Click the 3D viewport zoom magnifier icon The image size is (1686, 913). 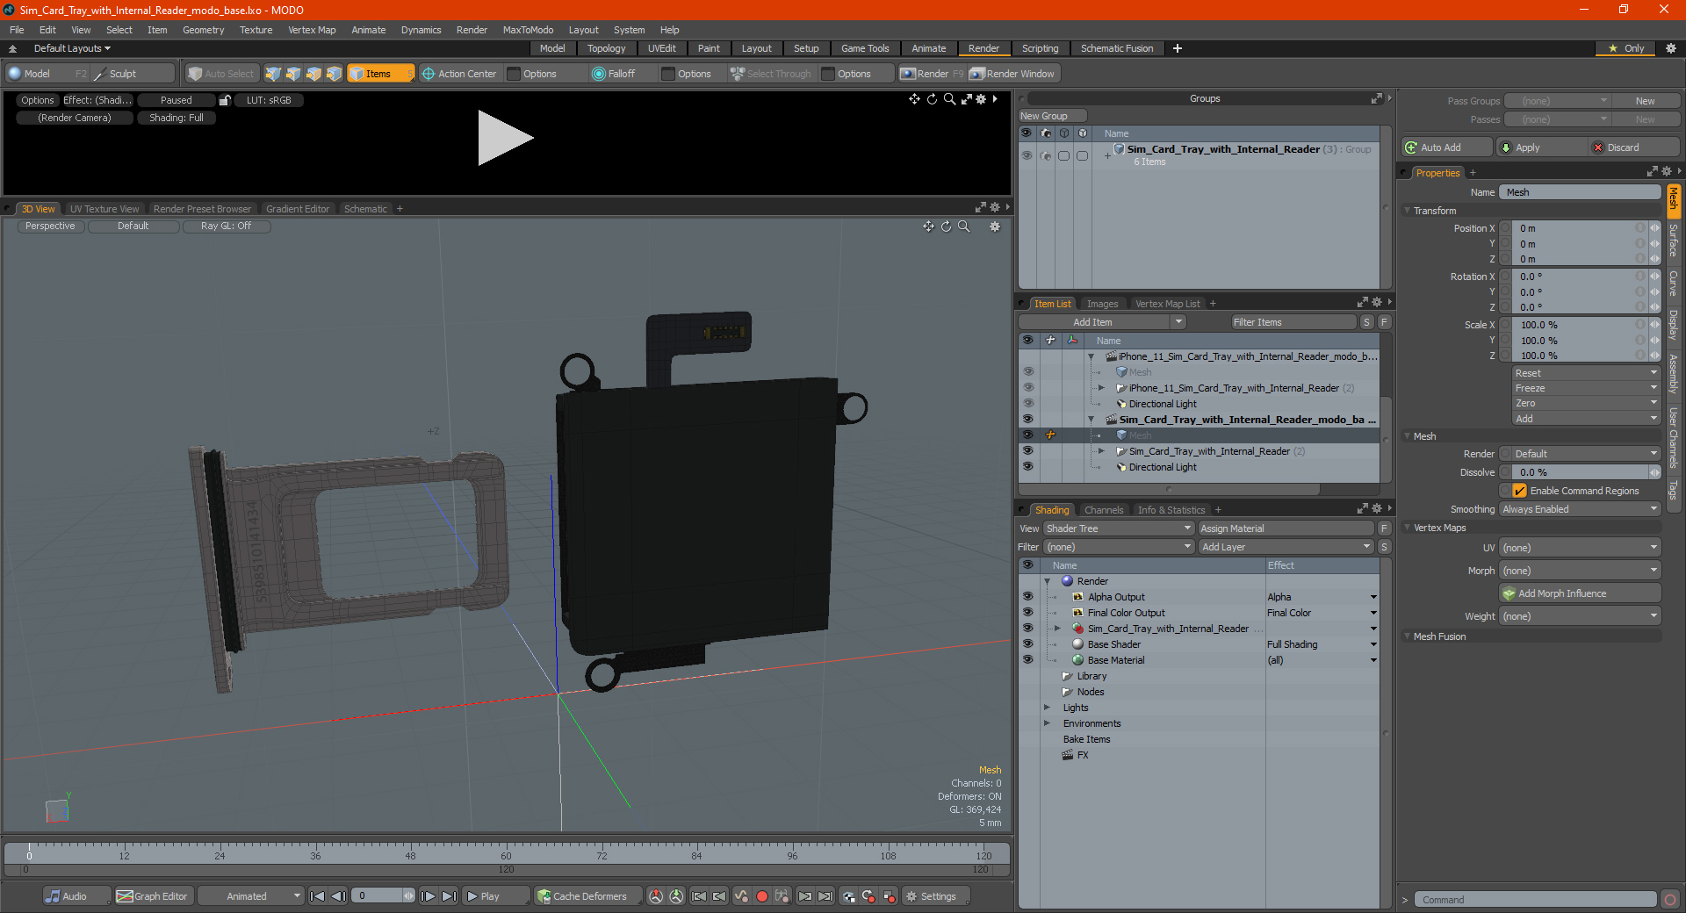pyautogui.click(x=964, y=226)
